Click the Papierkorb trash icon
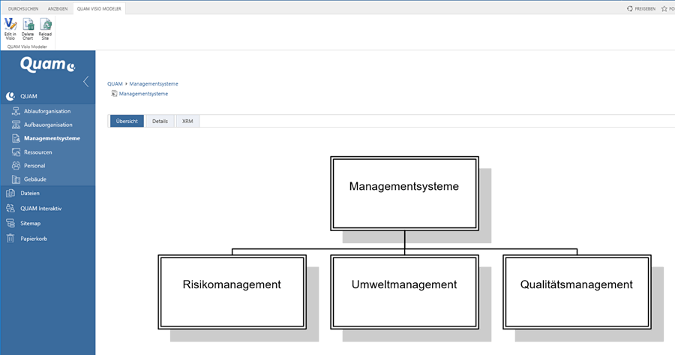Viewport: 675px width, 355px height. pos(10,239)
